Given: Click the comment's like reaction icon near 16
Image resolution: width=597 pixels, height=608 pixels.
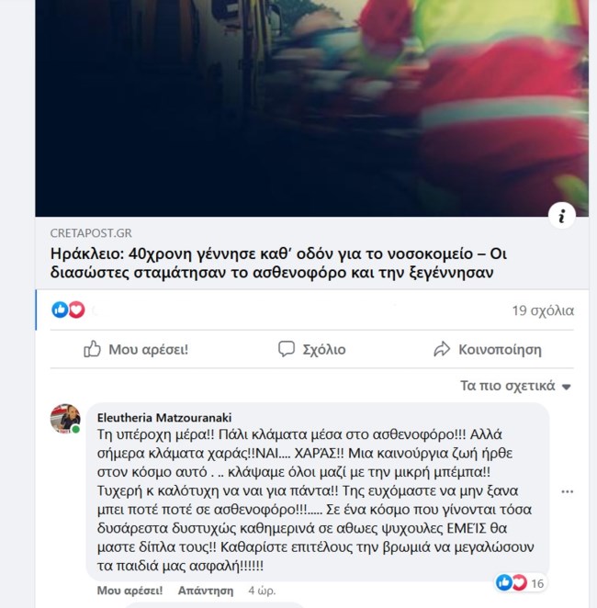Looking at the screenshot, I should point(504,582).
